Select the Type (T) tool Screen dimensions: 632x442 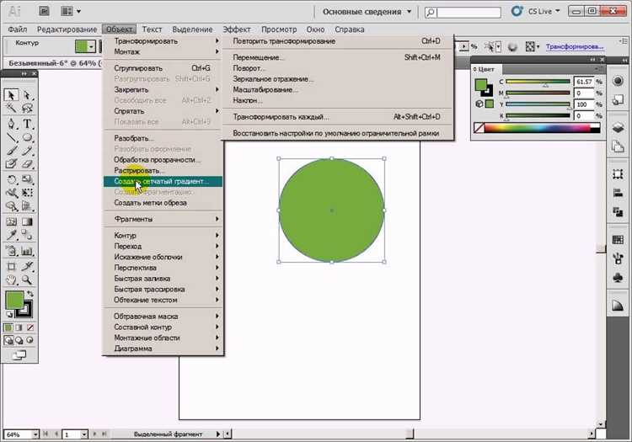pos(27,123)
